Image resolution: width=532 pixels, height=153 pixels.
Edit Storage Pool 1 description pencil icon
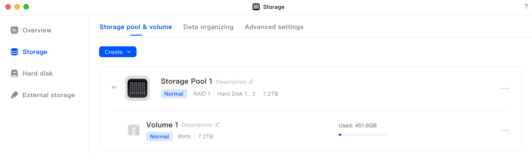pyautogui.click(x=251, y=82)
